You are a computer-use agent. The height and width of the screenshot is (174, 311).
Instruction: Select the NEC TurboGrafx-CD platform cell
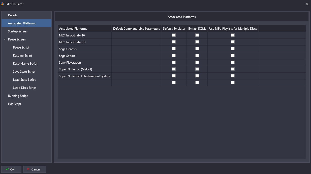85,42
